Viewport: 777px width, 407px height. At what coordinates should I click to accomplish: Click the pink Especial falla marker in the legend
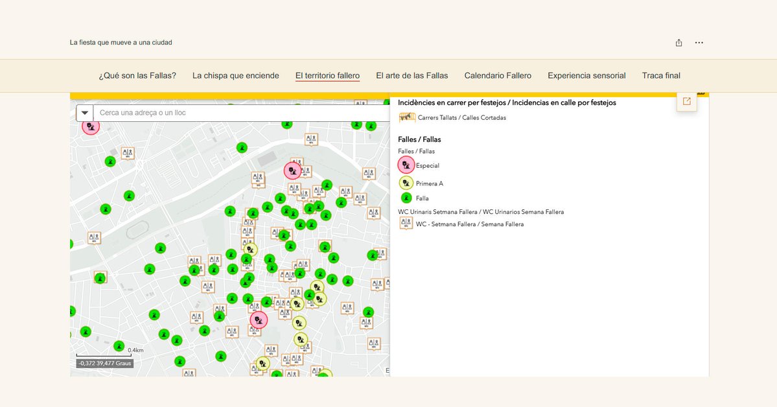pos(406,165)
